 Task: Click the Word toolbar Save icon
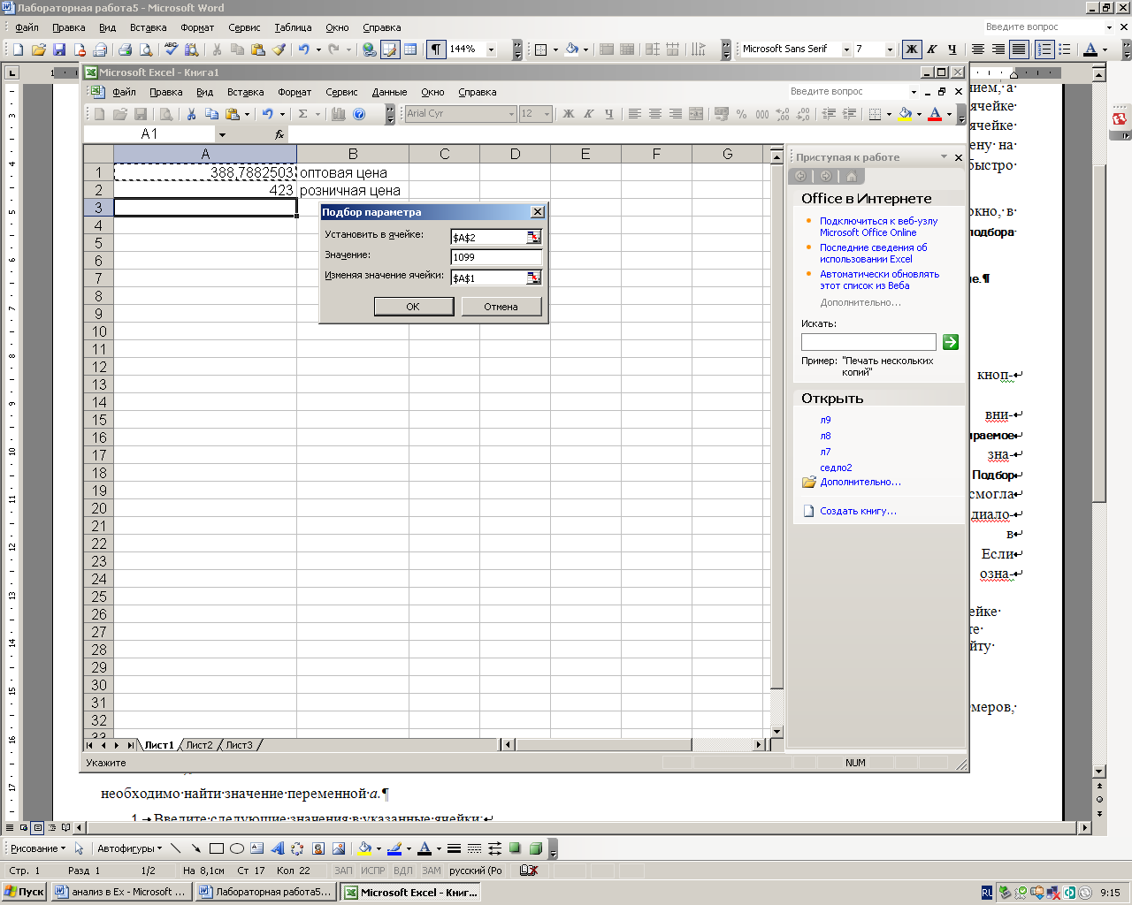59,49
